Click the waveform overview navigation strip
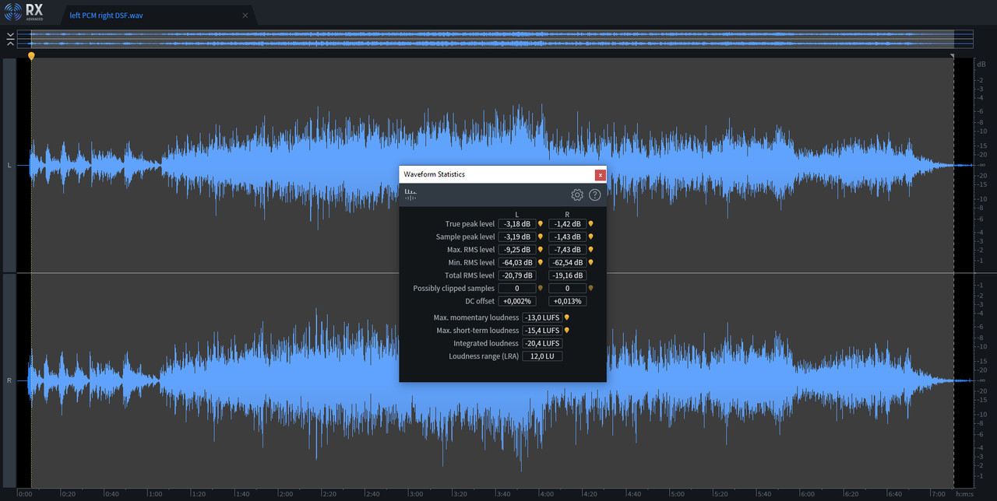This screenshot has width=997, height=501. (x=495, y=39)
